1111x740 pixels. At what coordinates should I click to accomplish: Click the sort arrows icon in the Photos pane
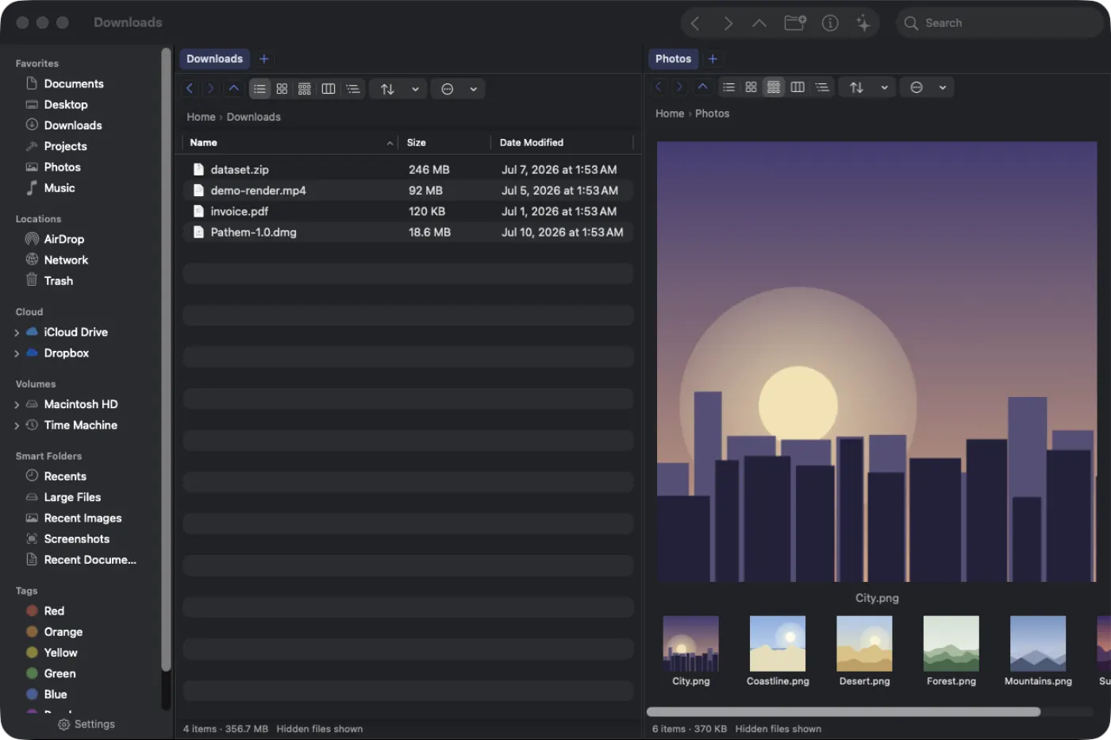(856, 87)
